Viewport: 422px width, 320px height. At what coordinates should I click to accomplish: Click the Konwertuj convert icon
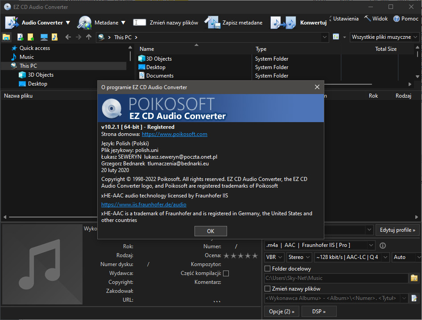tap(283, 23)
